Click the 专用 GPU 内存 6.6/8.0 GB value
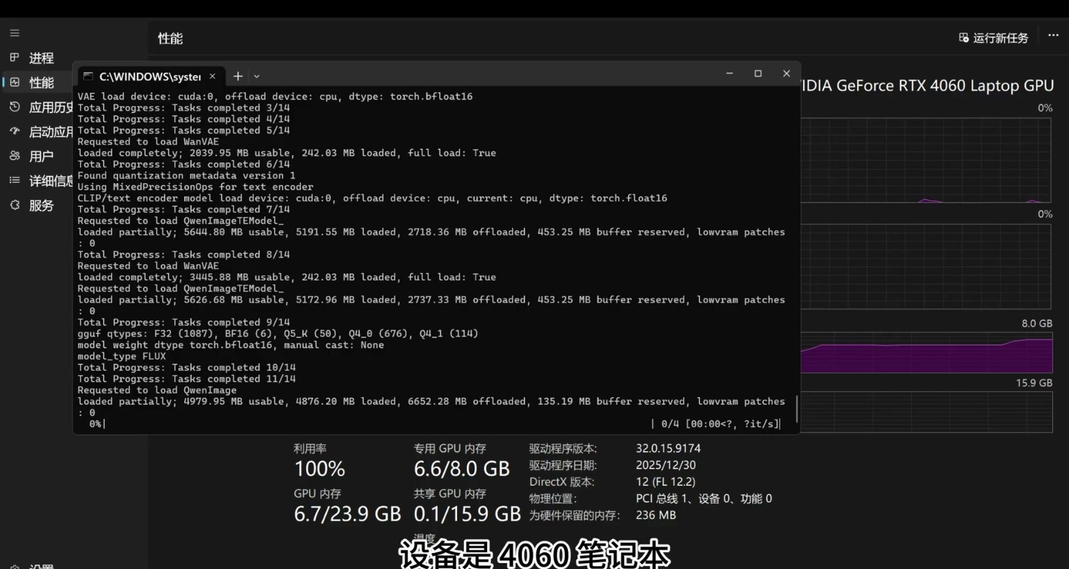This screenshot has height=569, width=1069. [x=462, y=469]
